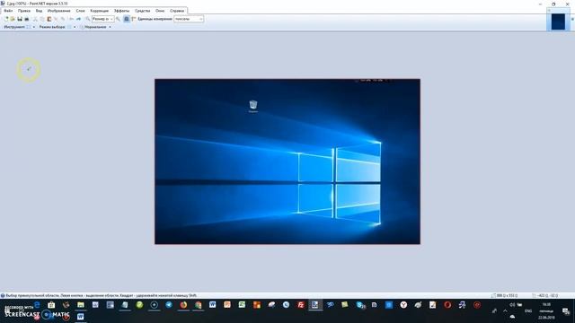Click the Undo arrow icon
This screenshot has height=323, width=575.
(72, 19)
